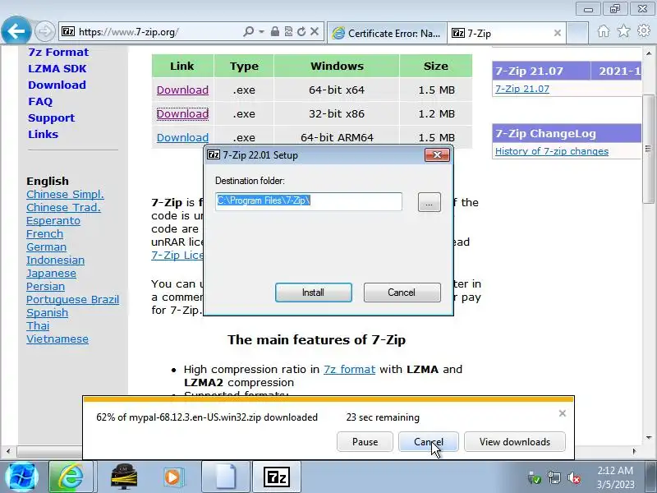
Task: Open the browser Home icon
Action: click(x=604, y=31)
